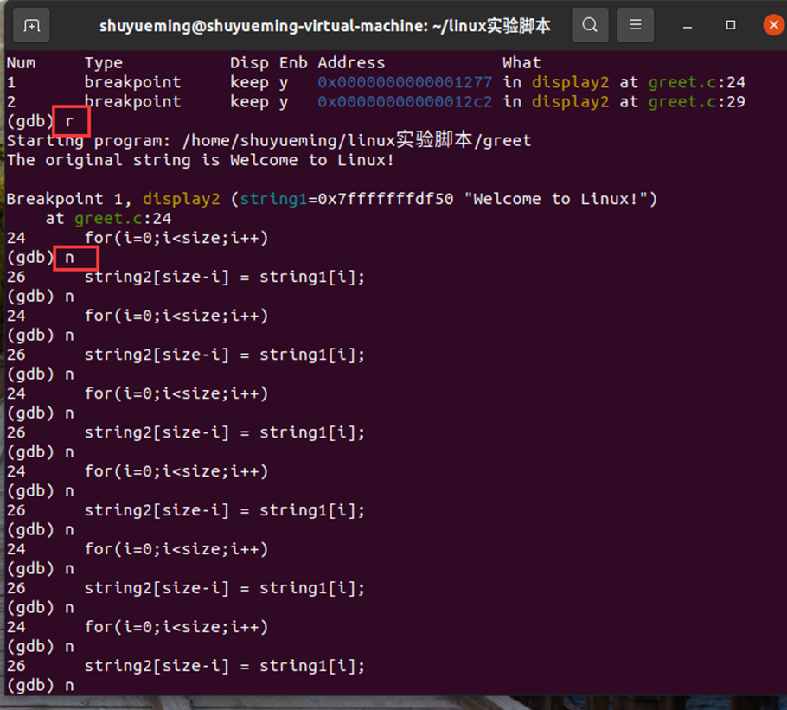
Task: Click the (gdb) r command line
Action: click(x=40, y=121)
